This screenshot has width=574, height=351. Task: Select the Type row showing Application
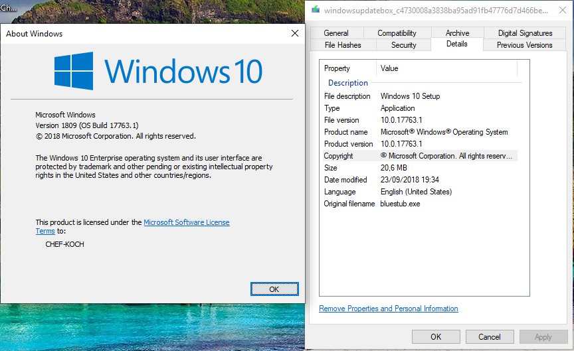click(x=421, y=108)
